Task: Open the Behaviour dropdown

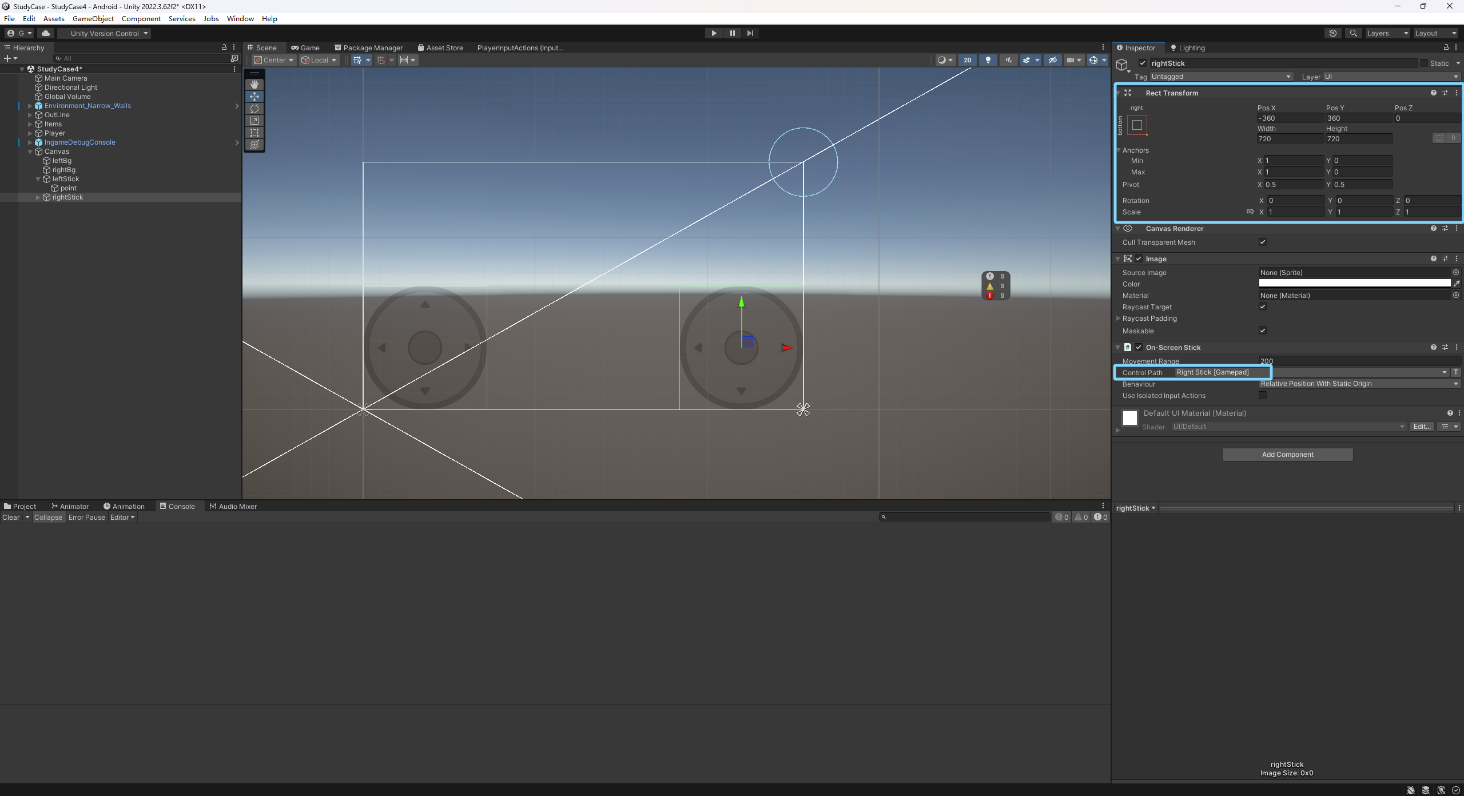Action: coord(1359,384)
